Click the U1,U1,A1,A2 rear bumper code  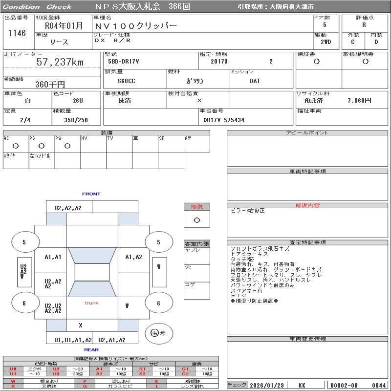pos(73,340)
